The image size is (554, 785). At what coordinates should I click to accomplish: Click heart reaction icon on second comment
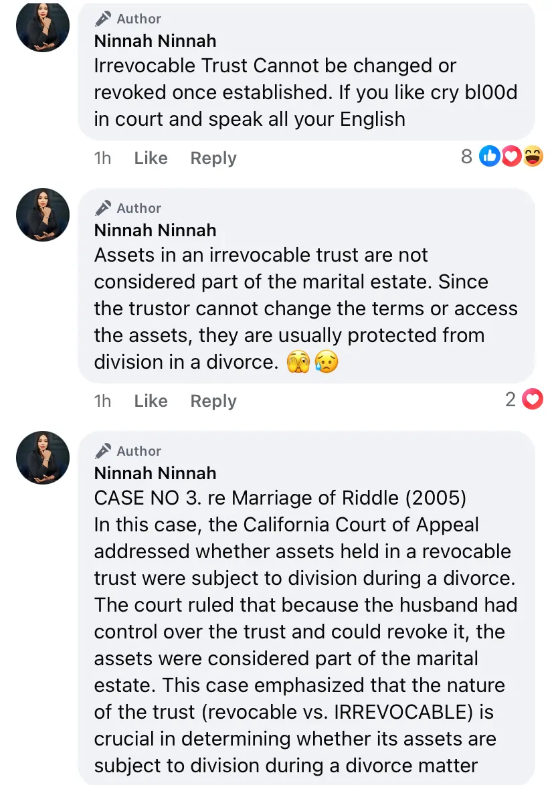tap(532, 400)
